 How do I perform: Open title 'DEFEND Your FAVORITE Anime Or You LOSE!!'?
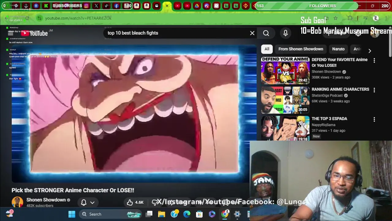coord(339,62)
